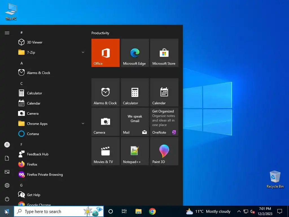Viewport: 289px width, 217px height.
Task: Open 3D Viewer from app list
Action: pyautogui.click(x=51, y=42)
